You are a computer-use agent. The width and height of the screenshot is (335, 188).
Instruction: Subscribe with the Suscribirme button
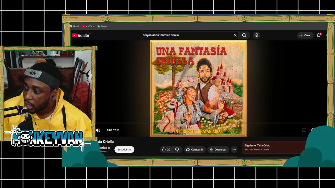[x=124, y=150]
